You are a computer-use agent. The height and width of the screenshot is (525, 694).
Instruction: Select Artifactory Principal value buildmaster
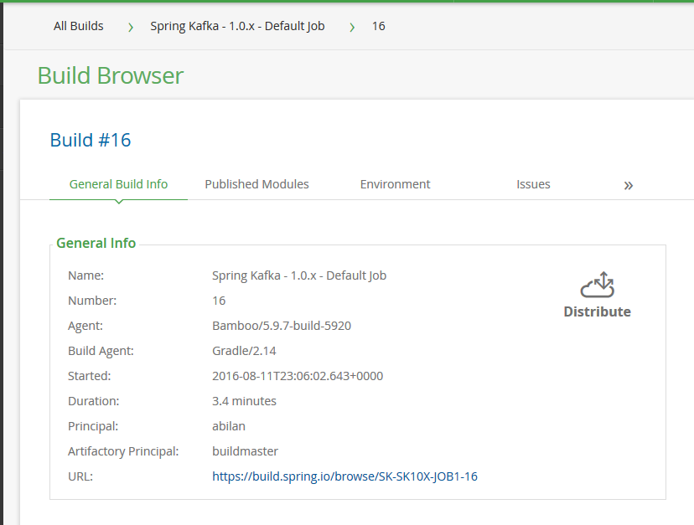pos(246,451)
